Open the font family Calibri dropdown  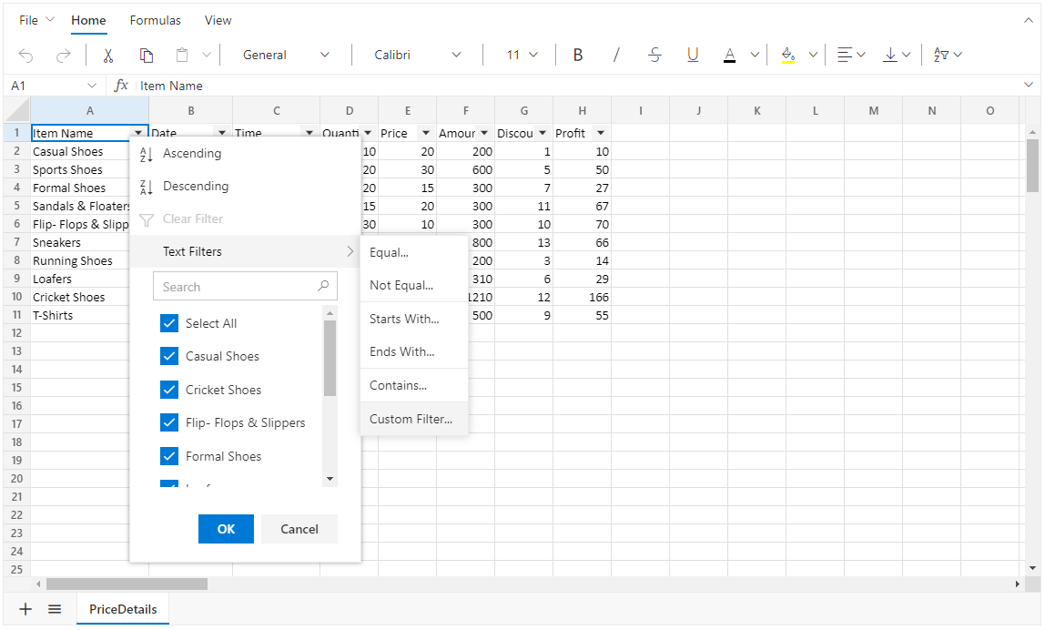(x=418, y=56)
